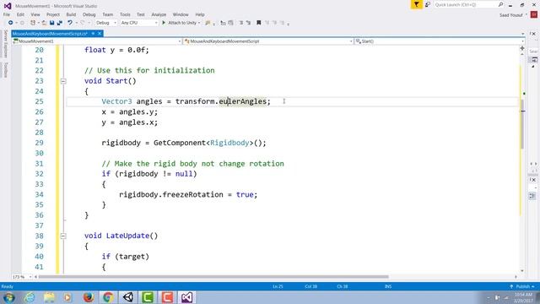The image size is (540, 304).
Task: Click the Ln 25 status bar entry
Action: click(x=278, y=287)
